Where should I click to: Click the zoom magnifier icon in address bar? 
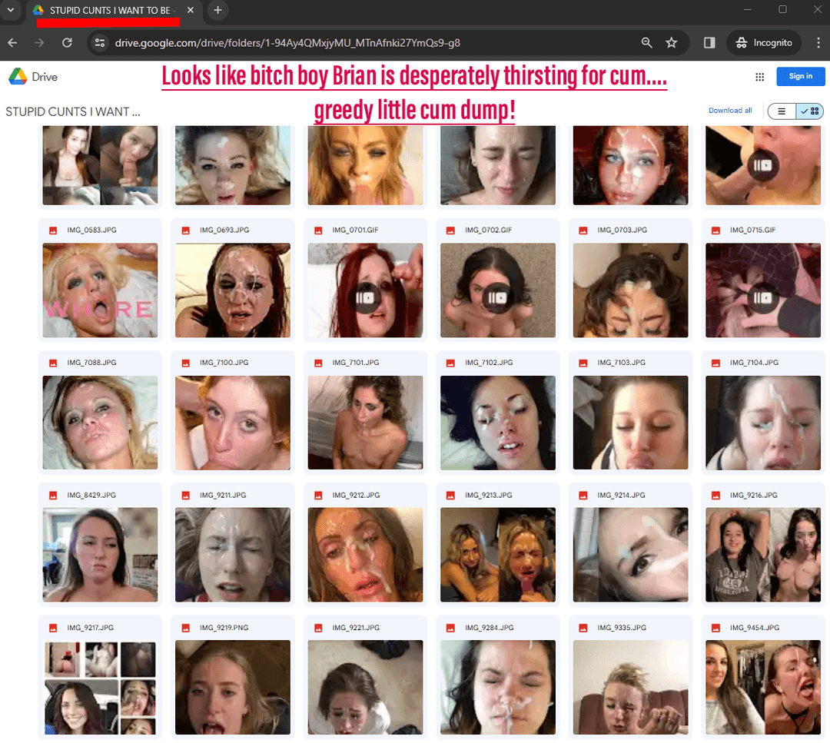point(646,43)
